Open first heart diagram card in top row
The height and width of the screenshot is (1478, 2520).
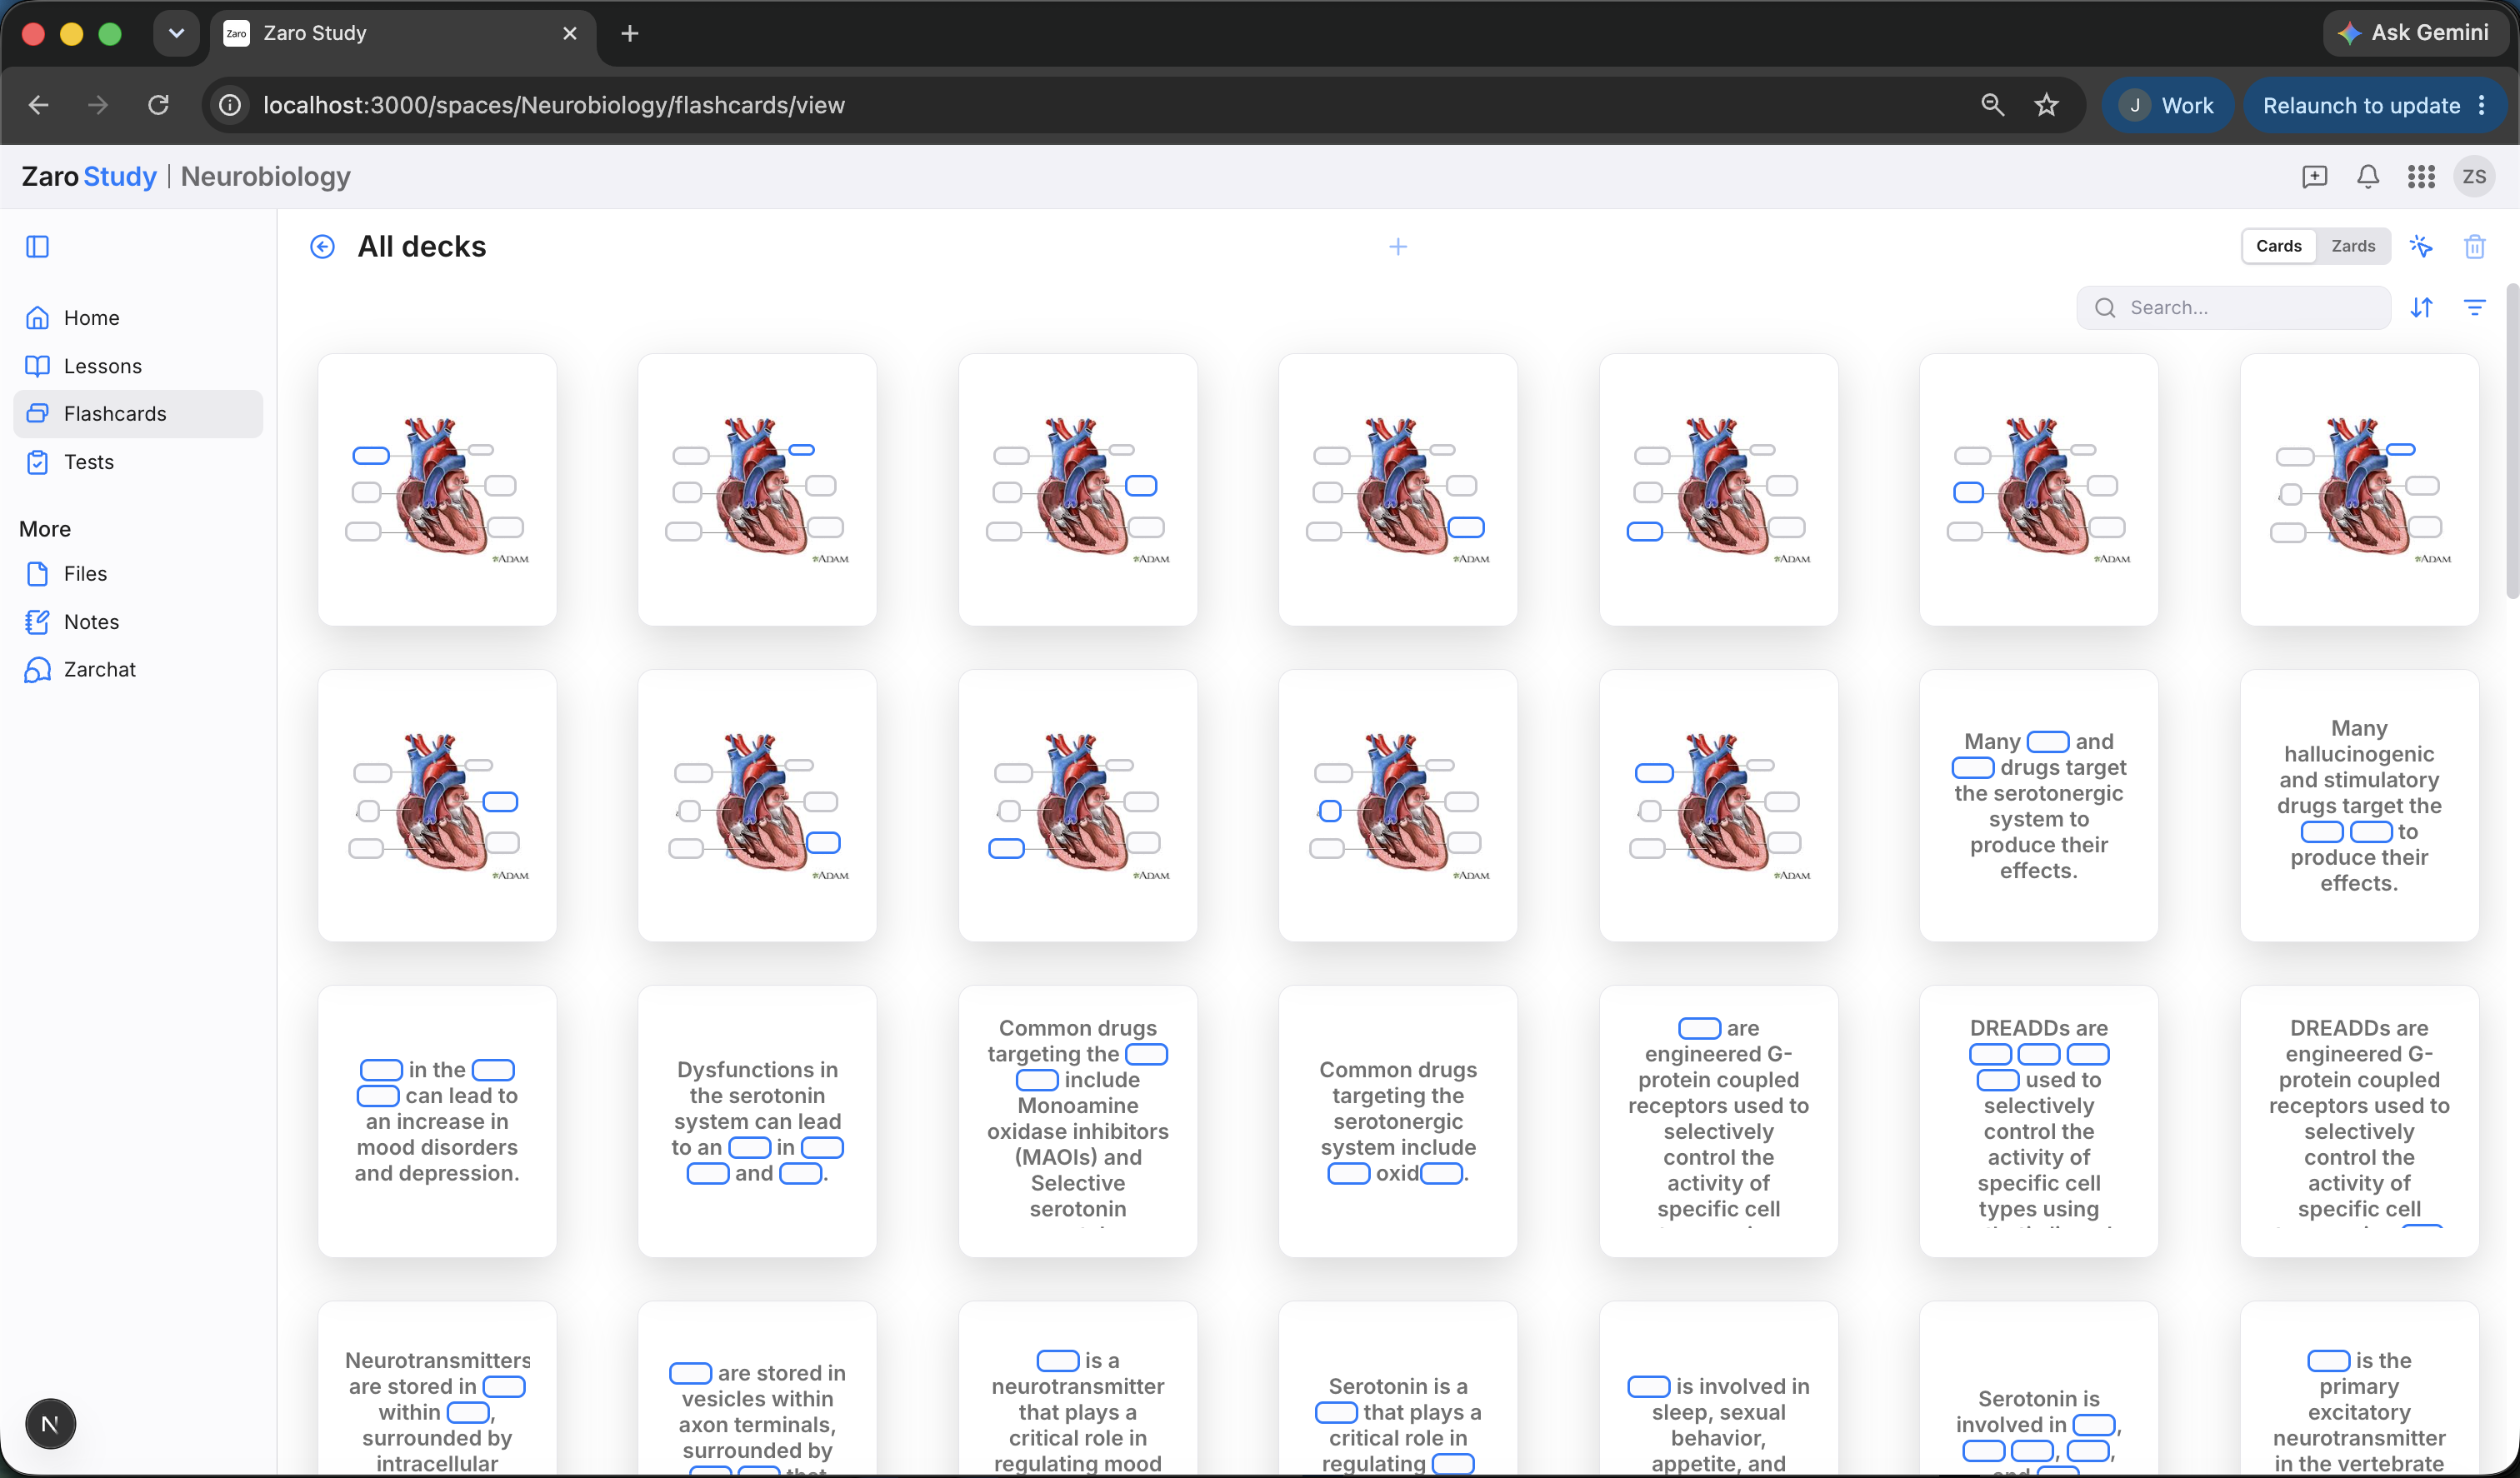437,490
